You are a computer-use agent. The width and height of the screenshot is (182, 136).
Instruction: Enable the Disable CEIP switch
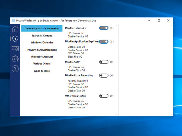[104, 62]
